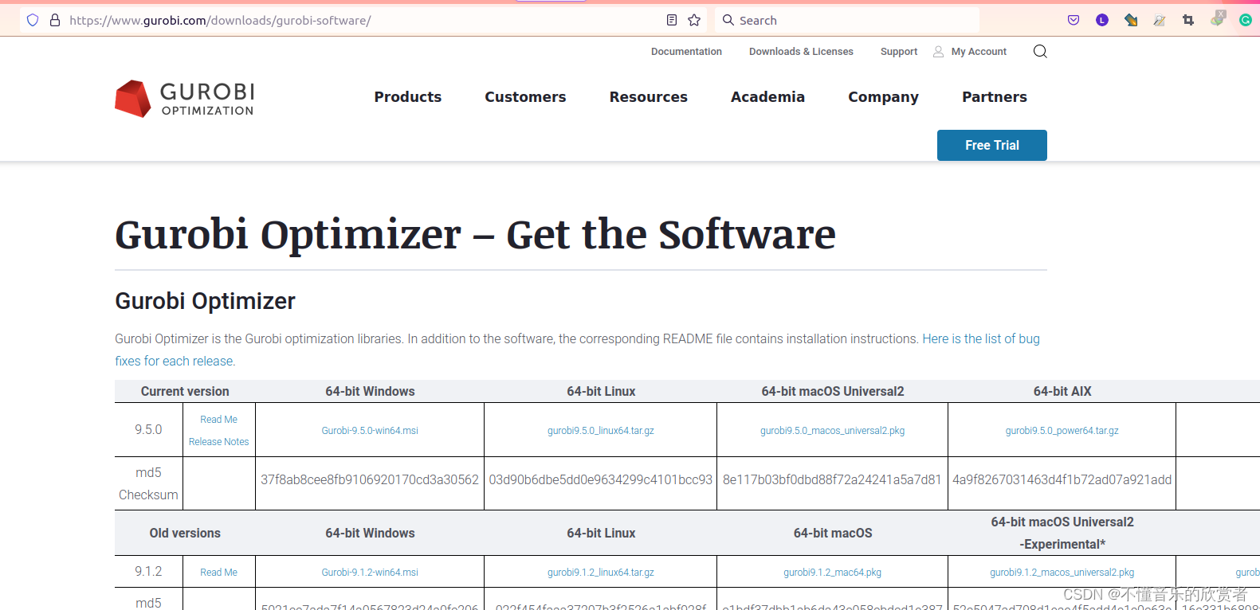The image size is (1260, 610).
Task: Download gurobi9.5.0_linux64.tar.gz
Action: (601, 431)
